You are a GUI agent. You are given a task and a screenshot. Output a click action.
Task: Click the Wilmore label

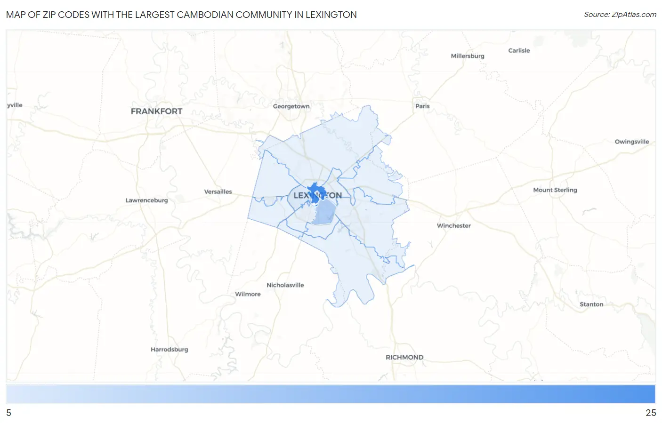coord(248,294)
